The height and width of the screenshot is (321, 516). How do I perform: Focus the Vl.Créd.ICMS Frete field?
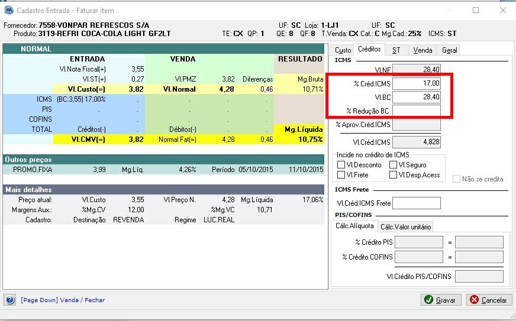click(x=416, y=203)
